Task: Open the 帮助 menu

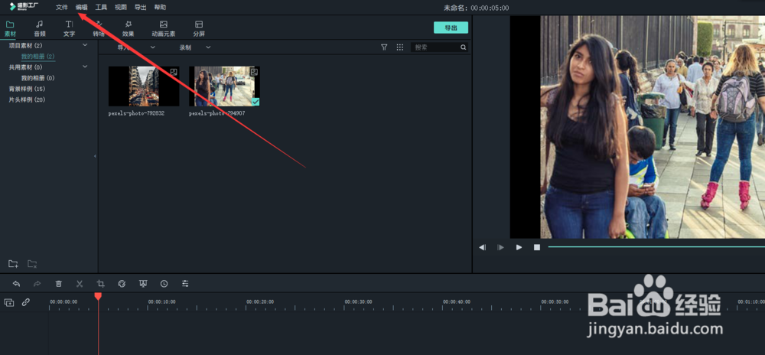Action: (160, 8)
